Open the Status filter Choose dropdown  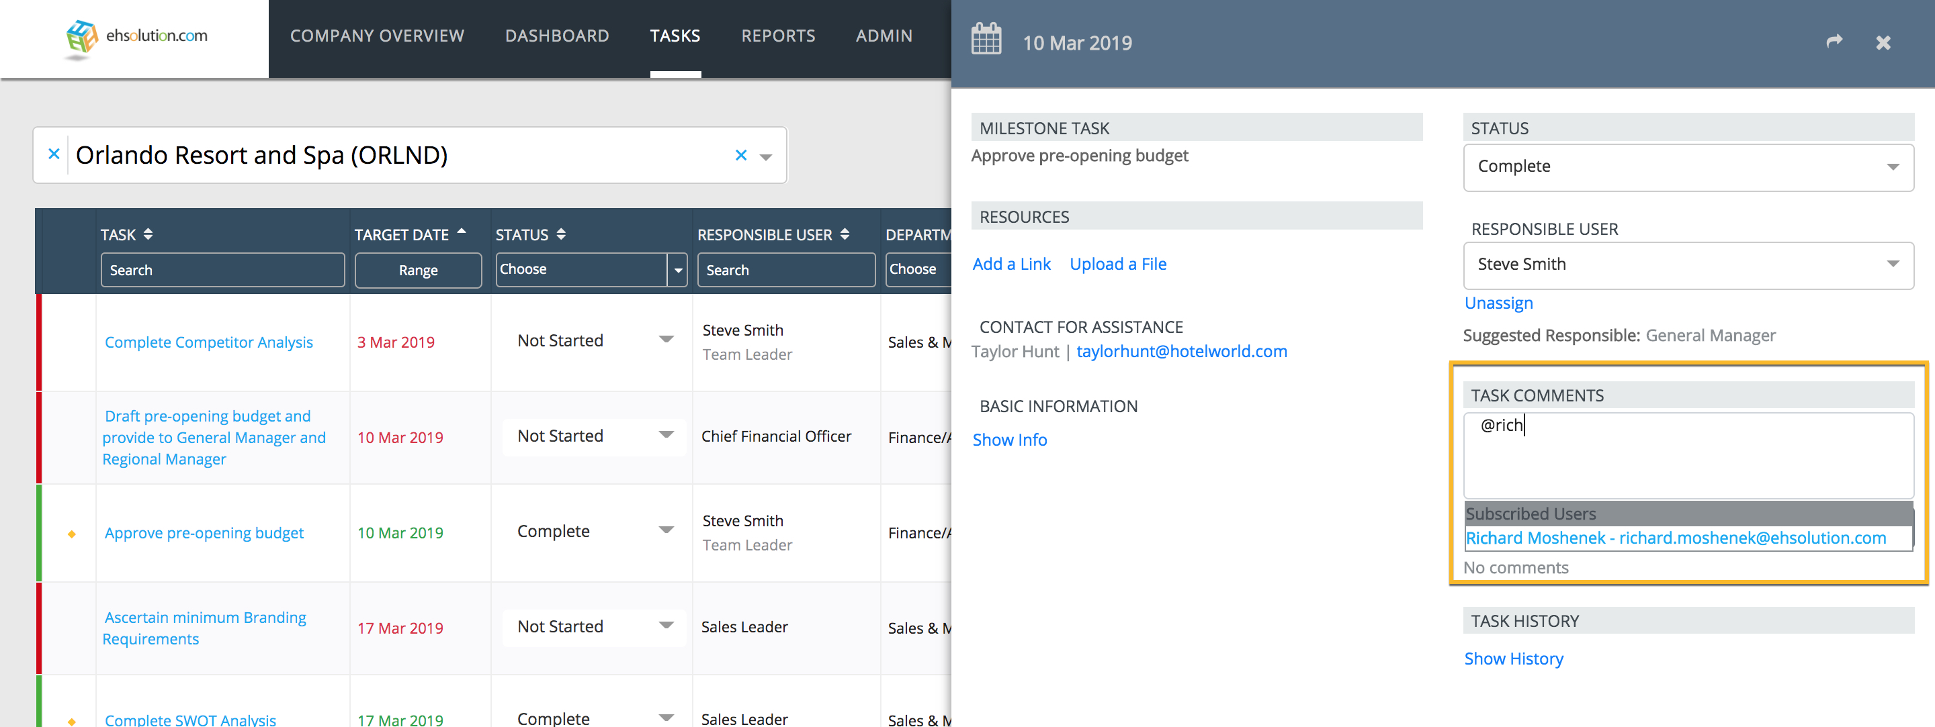591,269
